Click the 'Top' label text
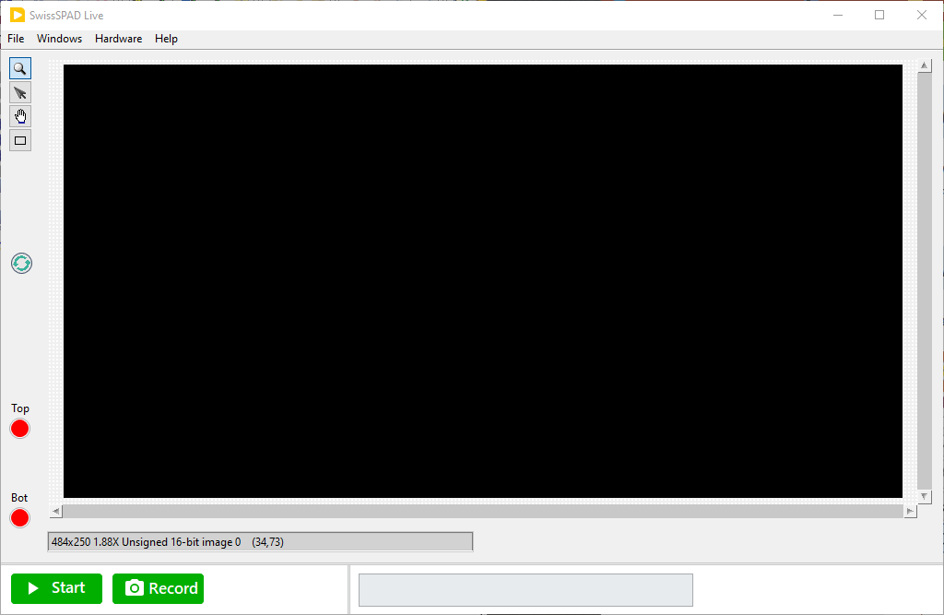The width and height of the screenshot is (944, 615). point(20,408)
